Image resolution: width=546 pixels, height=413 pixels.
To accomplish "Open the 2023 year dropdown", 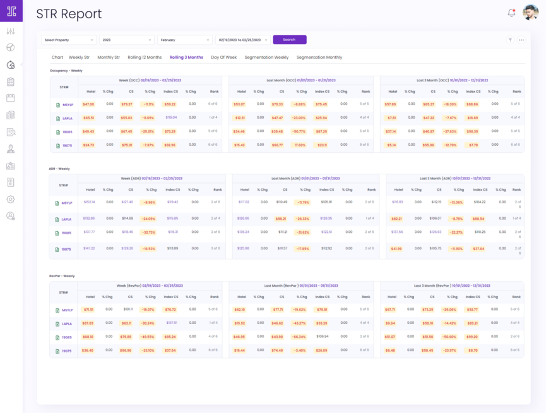I will click(x=127, y=40).
